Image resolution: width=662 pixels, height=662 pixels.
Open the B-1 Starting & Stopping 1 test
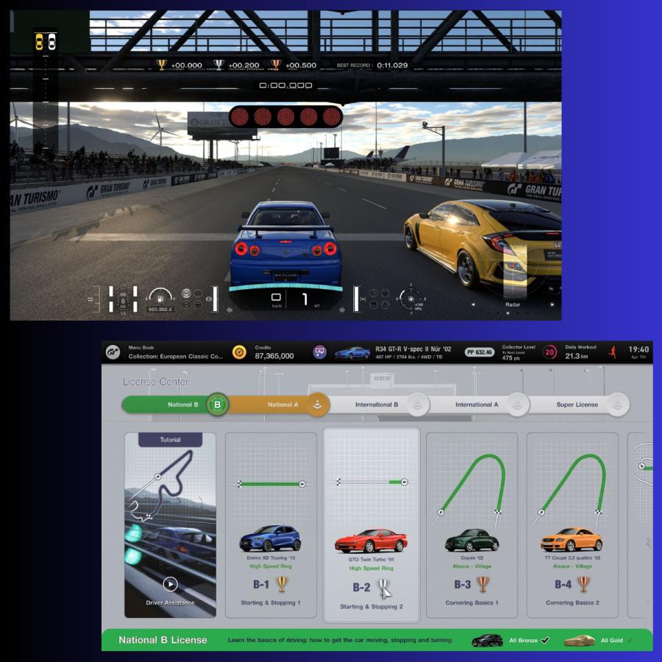point(271,525)
